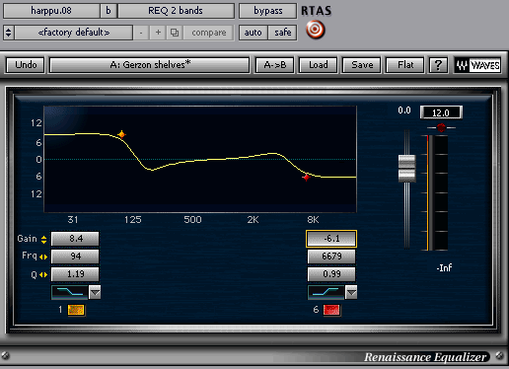509x369 pixels.
Task: Toggle band 1 orange on/off button
Action: pyautogui.click(x=76, y=310)
